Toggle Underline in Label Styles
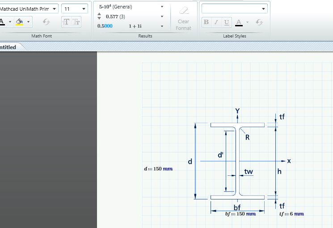Image resolution: width=333 pixels, height=228 pixels. click(226, 22)
